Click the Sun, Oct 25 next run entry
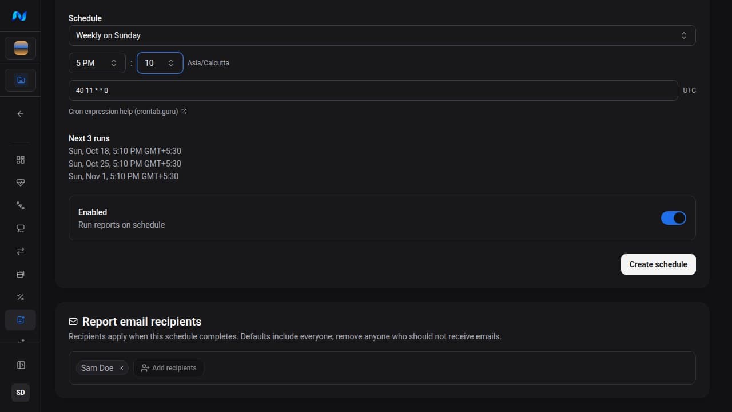Viewport: 732px width, 412px height. click(x=125, y=164)
